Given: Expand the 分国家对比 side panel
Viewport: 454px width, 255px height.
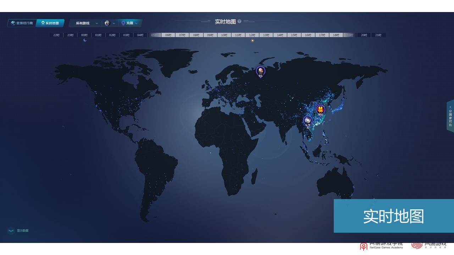Looking at the screenshot, I should pyautogui.click(x=450, y=116).
